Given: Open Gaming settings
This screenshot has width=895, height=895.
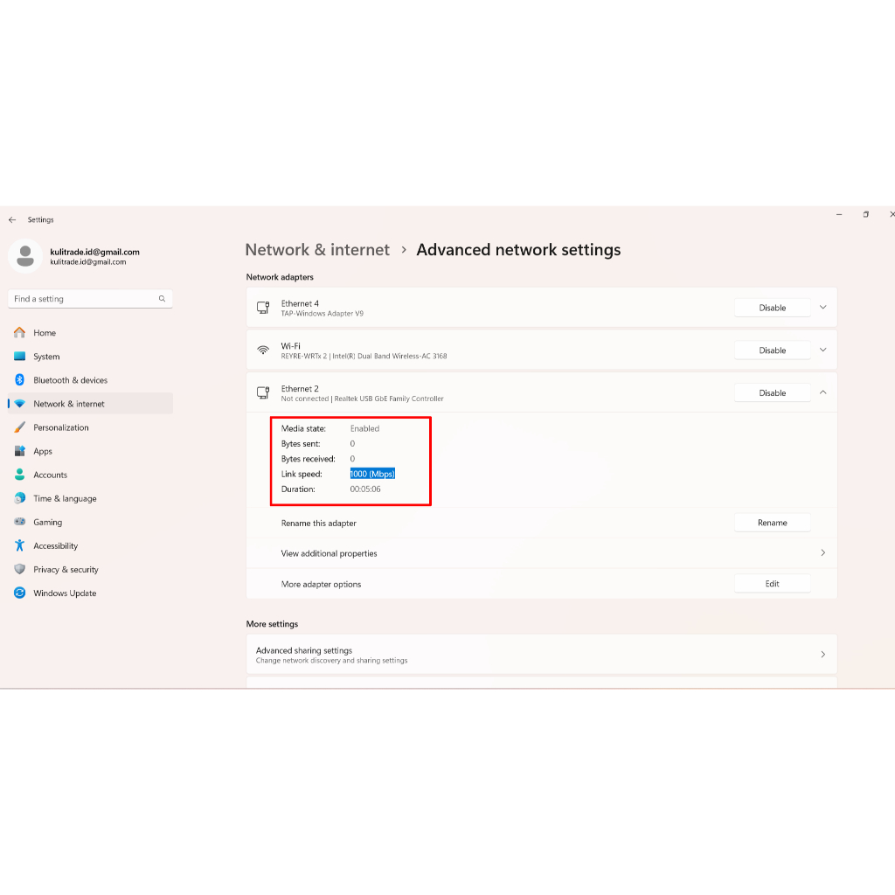Looking at the screenshot, I should [x=90, y=523].
